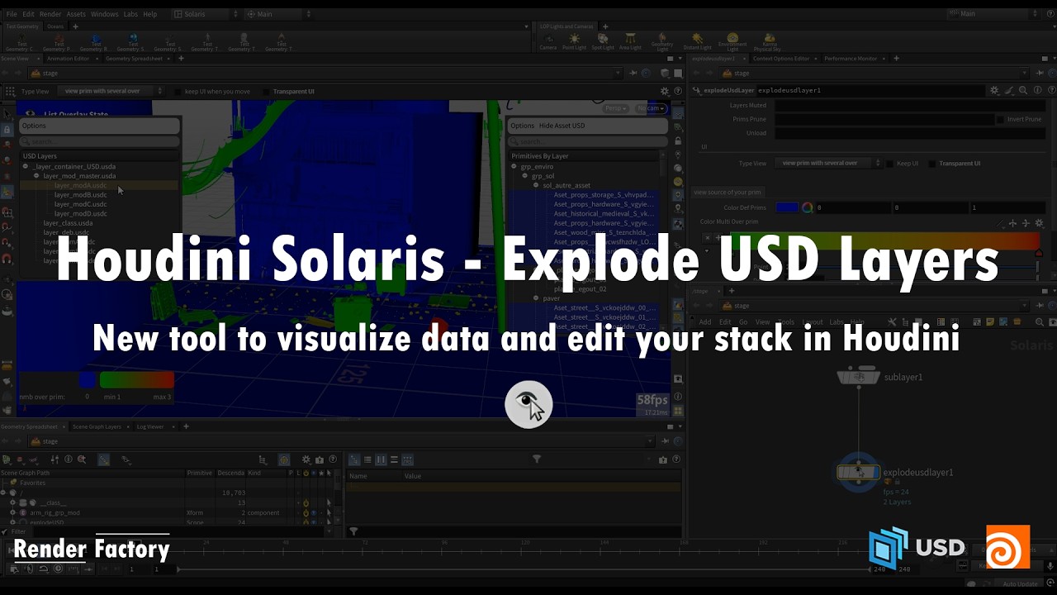Image resolution: width=1057 pixels, height=595 pixels.
Task: Open the Persp camera view dropdown
Action: pyautogui.click(x=615, y=108)
